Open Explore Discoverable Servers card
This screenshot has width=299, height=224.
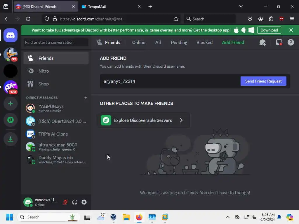coord(144,120)
